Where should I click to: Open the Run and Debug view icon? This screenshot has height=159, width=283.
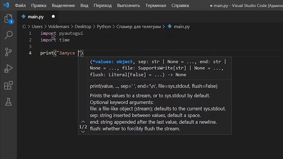(8, 69)
